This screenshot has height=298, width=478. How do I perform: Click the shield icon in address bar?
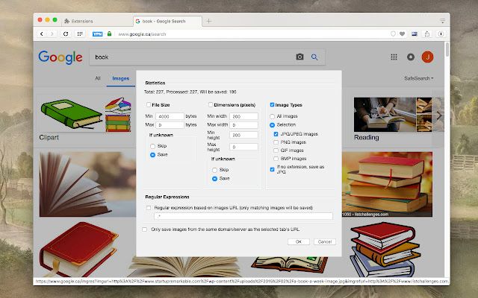[x=393, y=34]
